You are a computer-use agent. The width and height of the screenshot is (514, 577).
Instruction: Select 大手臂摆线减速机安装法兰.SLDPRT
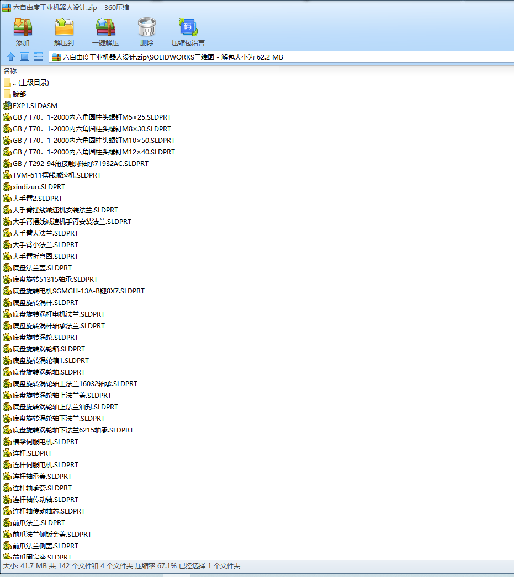tap(61, 210)
